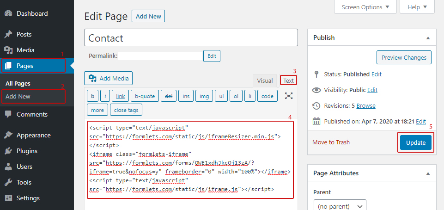
Task: Click the Dashboard gauge icon
Action: pos(8,13)
